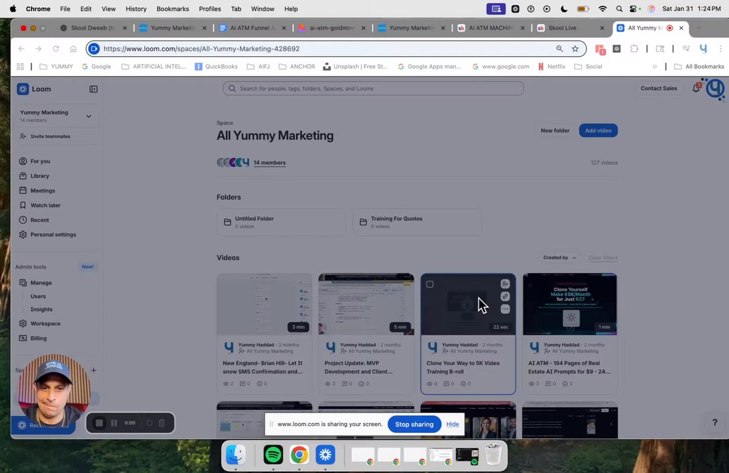The image size is (729, 473).
Task: Pause the Loom recording
Action: click(114, 423)
